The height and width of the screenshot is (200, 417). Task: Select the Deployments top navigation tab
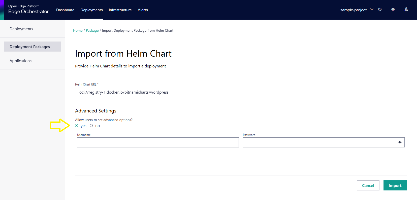click(91, 10)
